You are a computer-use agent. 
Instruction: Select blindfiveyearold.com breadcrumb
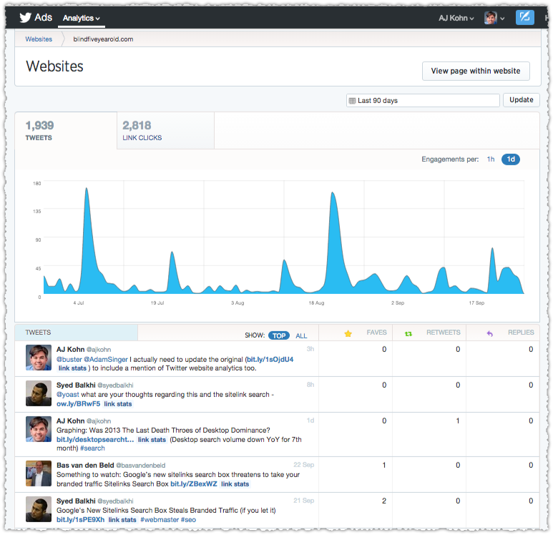click(x=103, y=39)
